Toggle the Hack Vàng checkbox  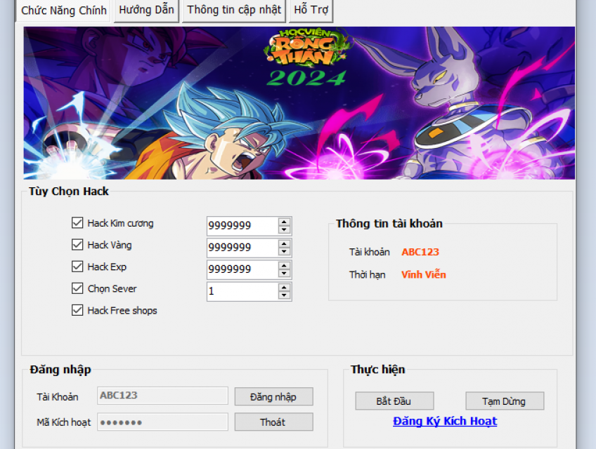pyautogui.click(x=77, y=245)
